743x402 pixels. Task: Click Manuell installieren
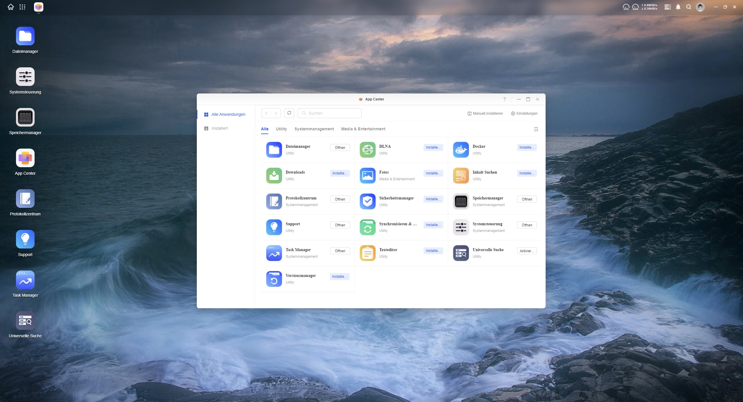pos(485,113)
